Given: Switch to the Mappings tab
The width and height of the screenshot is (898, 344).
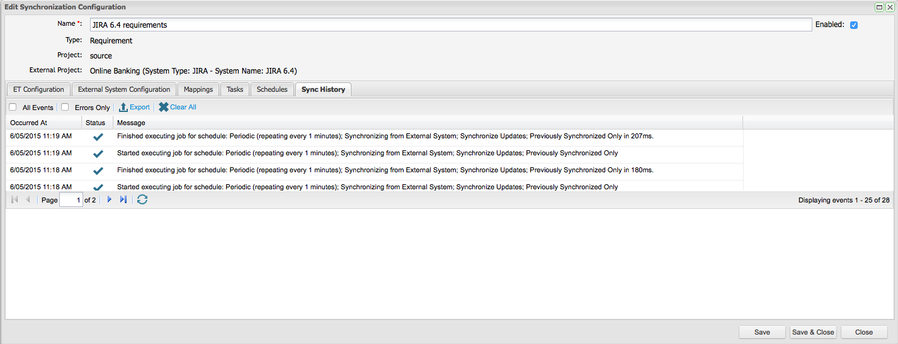Looking at the screenshot, I should pyautogui.click(x=199, y=89).
